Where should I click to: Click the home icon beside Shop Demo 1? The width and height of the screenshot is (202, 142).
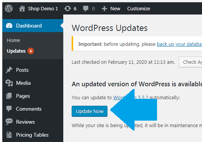pos(22,9)
